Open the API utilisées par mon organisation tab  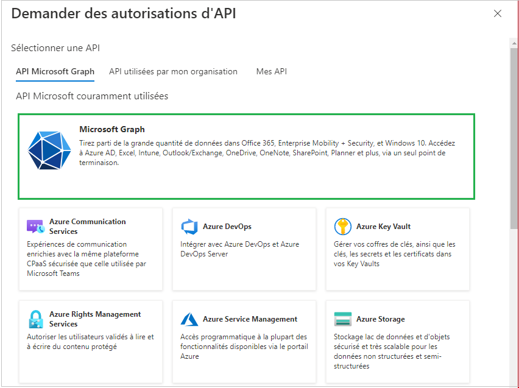[x=173, y=71]
